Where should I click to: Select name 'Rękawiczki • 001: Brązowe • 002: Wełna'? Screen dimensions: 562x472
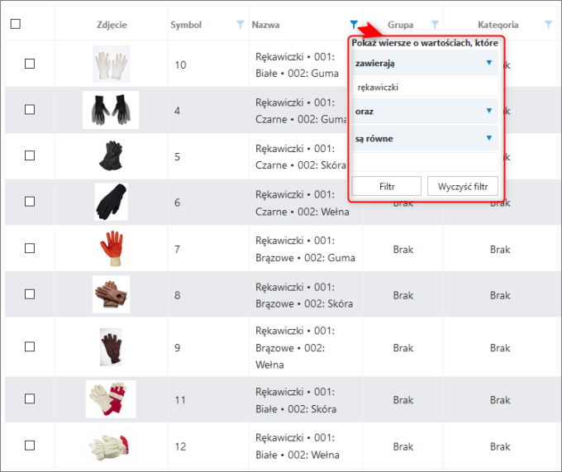pos(295,348)
